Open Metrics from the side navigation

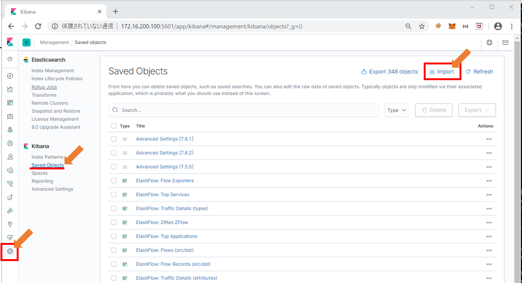pyautogui.click(x=10, y=157)
